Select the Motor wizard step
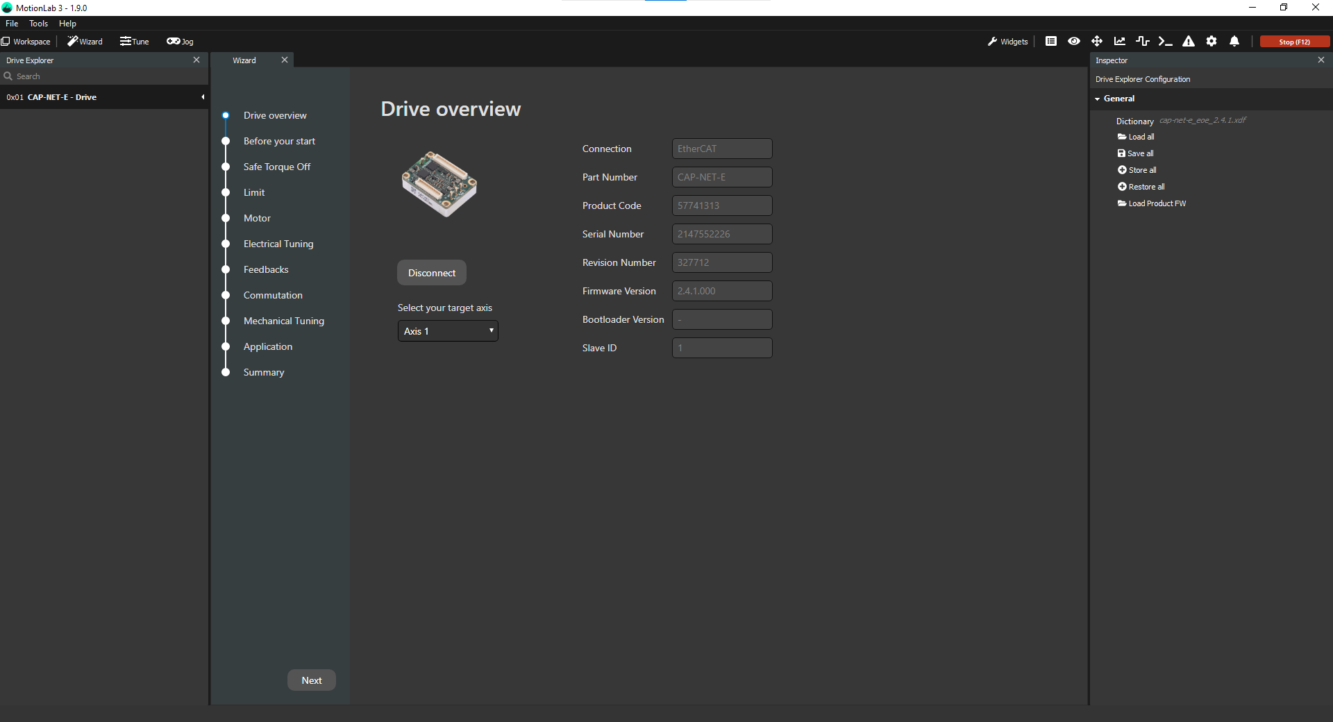 point(257,218)
